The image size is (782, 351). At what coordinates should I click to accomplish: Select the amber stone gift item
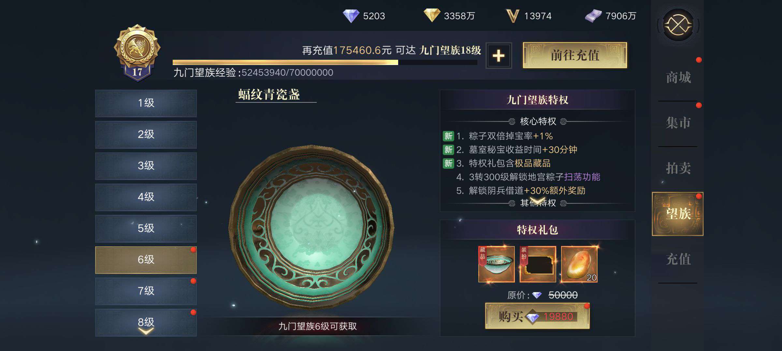click(579, 264)
